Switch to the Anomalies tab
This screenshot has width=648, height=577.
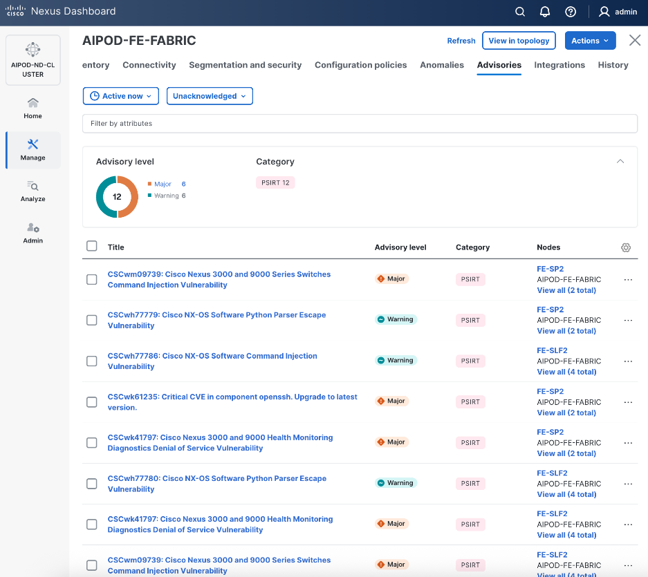pyautogui.click(x=442, y=65)
